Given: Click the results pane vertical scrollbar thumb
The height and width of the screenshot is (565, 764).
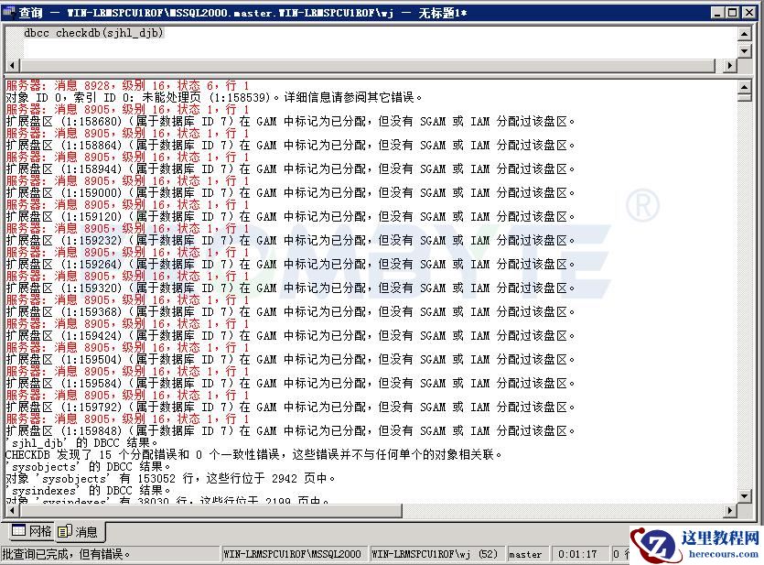Looking at the screenshot, I should (744, 97).
